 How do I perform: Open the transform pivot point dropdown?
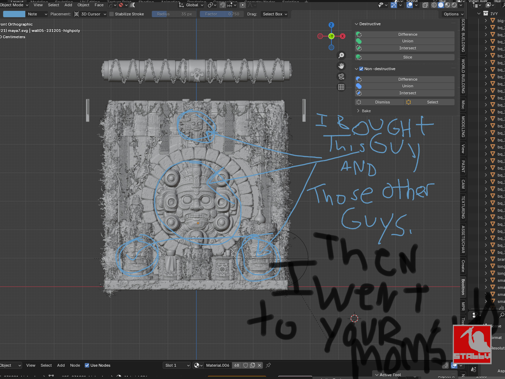(x=212, y=5)
